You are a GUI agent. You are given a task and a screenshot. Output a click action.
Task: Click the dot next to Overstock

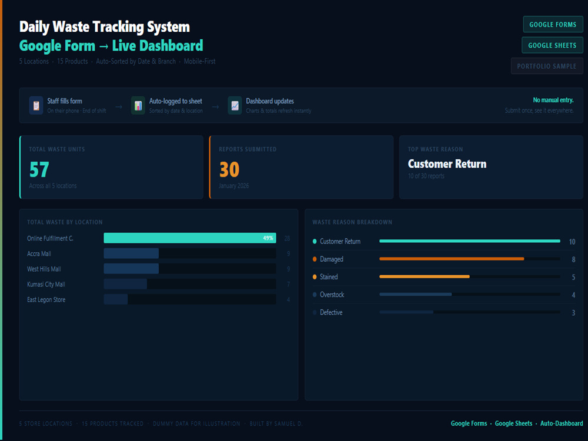pos(315,295)
